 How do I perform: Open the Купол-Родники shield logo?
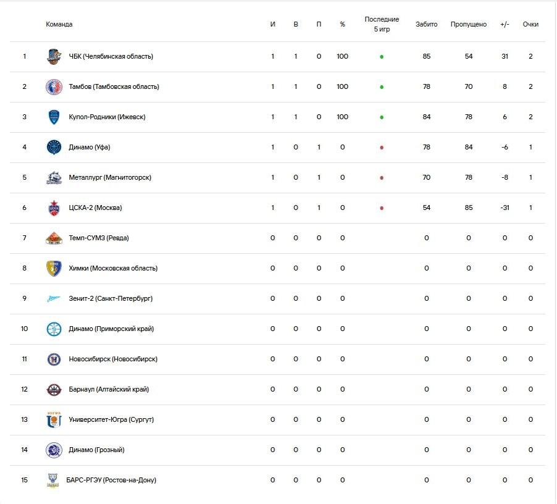tap(54, 117)
